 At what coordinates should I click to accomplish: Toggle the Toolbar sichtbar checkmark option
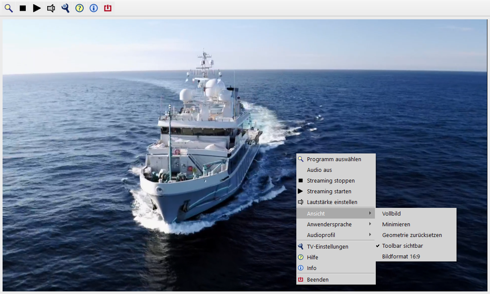point(402,246)
